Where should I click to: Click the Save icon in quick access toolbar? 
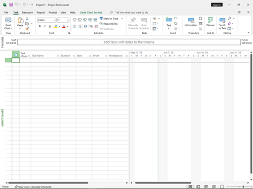pyautogui.click(x=11, y=5)
